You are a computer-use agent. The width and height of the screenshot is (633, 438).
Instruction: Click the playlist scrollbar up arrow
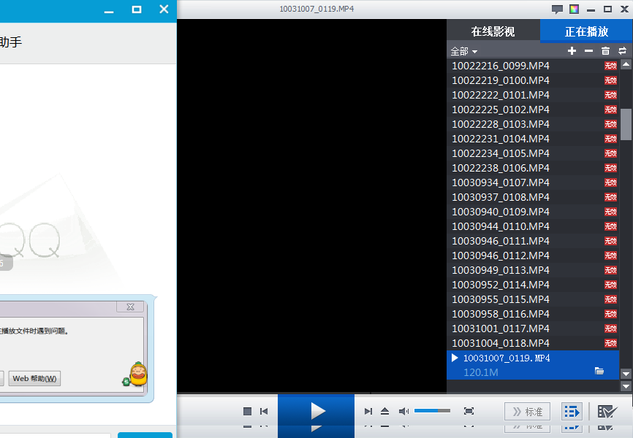point(626,64)
